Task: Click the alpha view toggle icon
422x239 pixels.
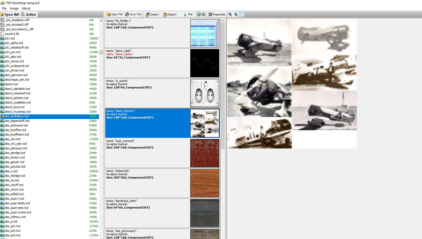Action: pos(242,15)
